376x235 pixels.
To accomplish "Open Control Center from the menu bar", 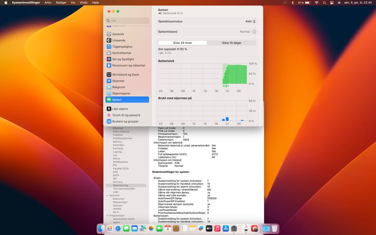I will (332, 3).
